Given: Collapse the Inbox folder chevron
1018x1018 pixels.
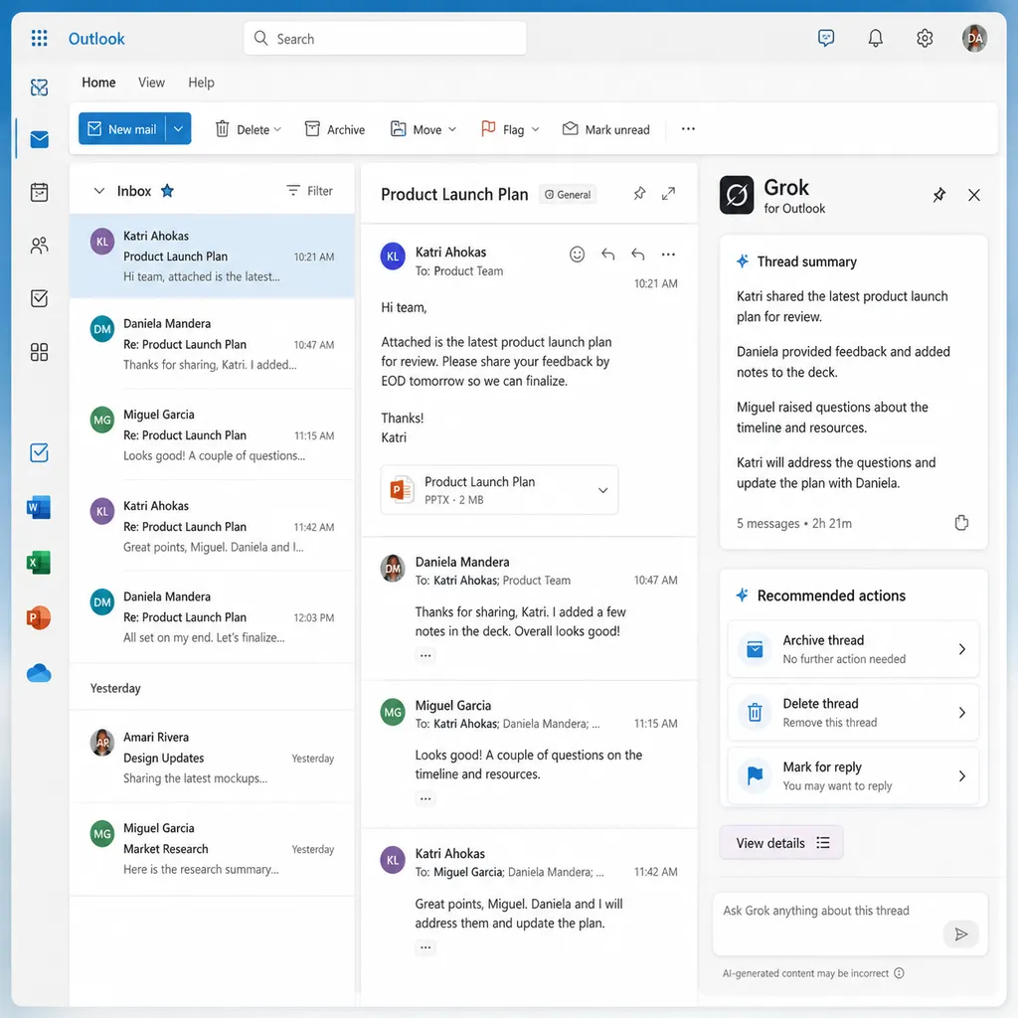Looking at the screenshot, I should [99, 191].
